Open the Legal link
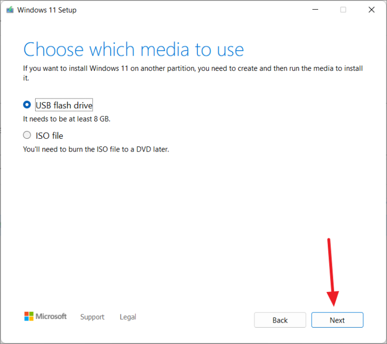The width and height of the screenshot is (387, 344). [x=128, y=317]
